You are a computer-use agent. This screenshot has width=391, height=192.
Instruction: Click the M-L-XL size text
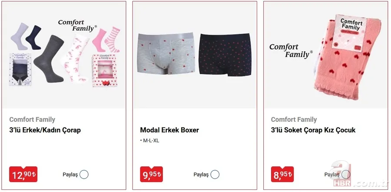click(149, 141)
